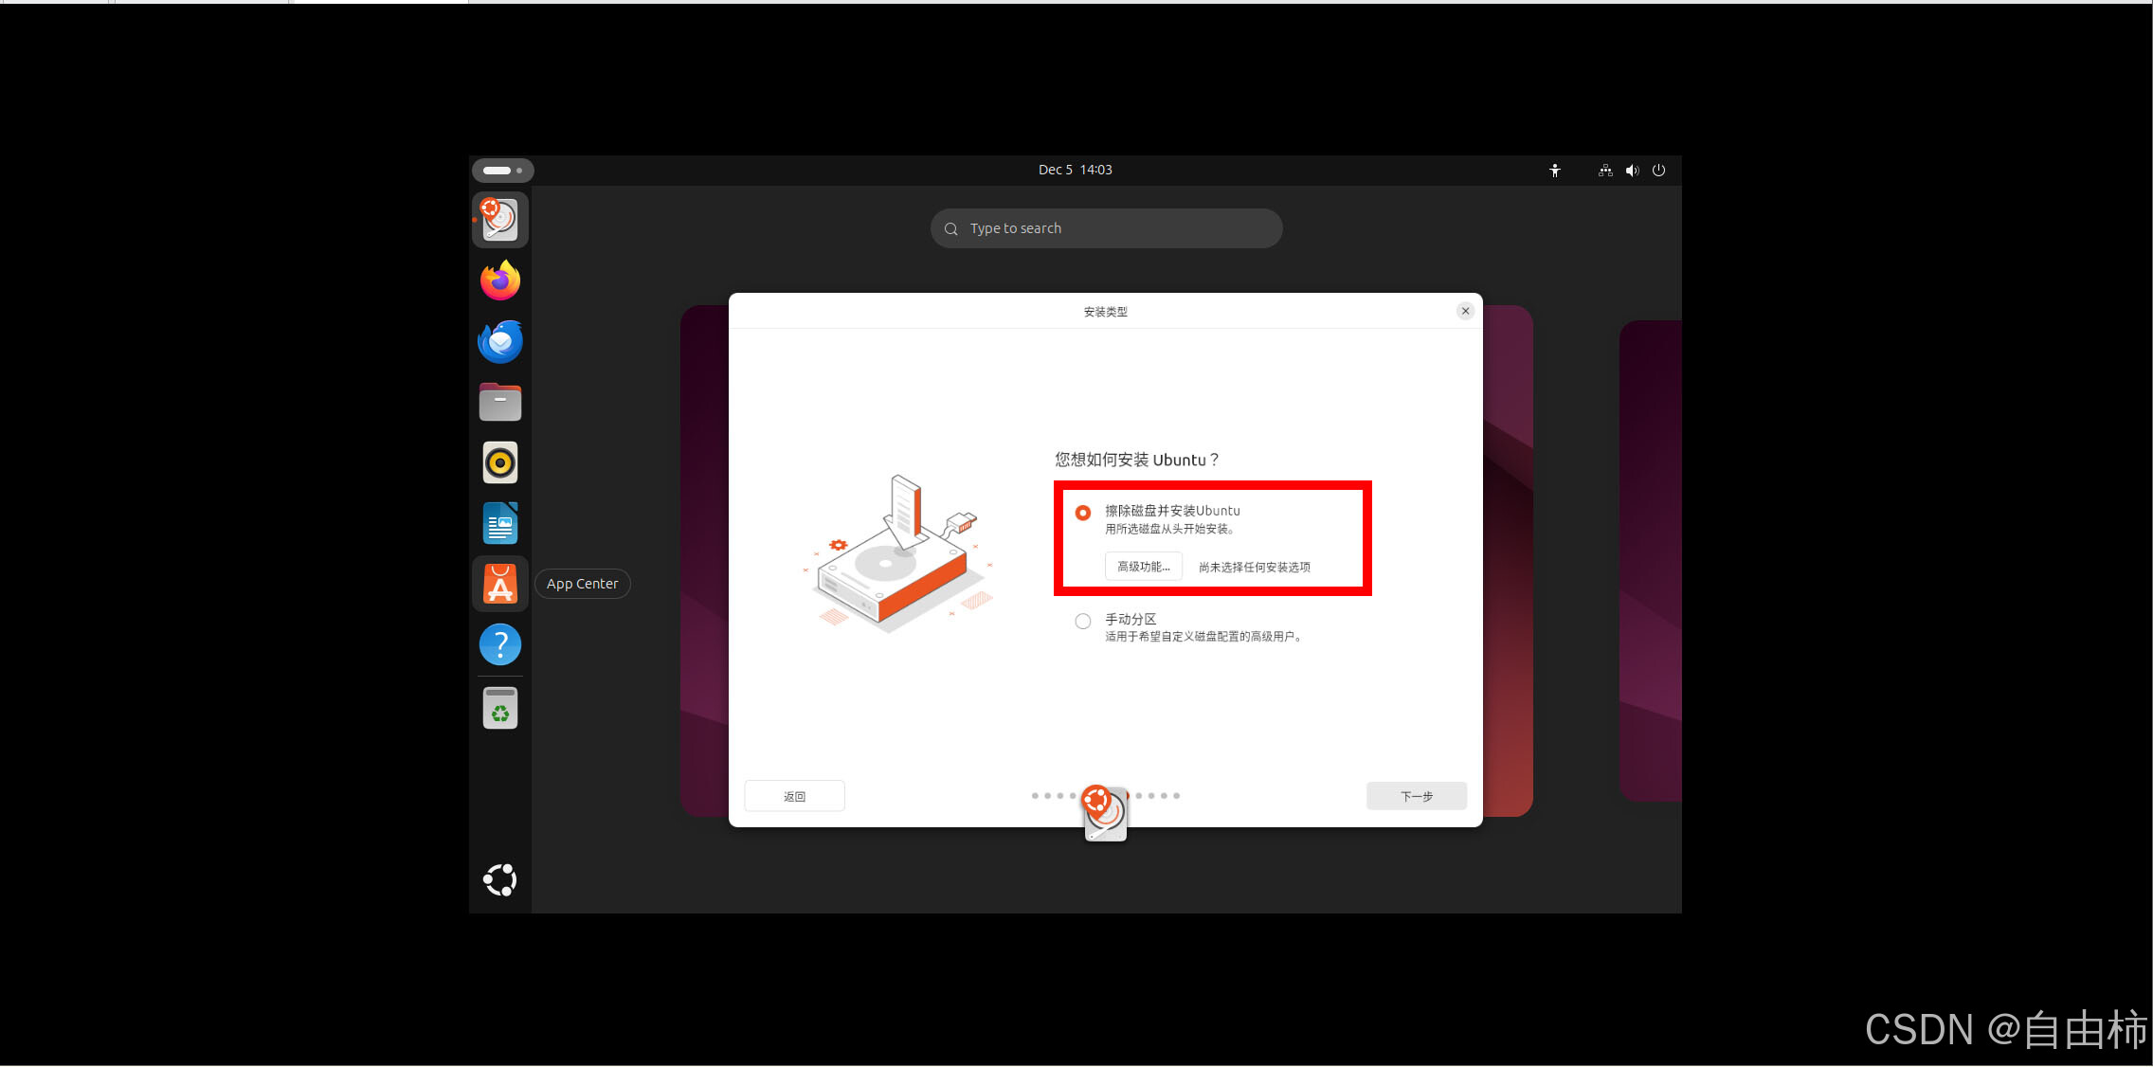This screenshot has width=2153, height=1067.
Task: Open LibreOffice Writer from the dock
Action: [499, 523]
